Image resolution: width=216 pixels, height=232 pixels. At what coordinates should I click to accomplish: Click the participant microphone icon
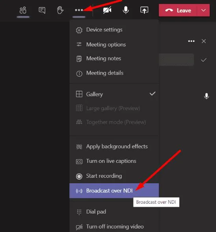coord(207,96)
